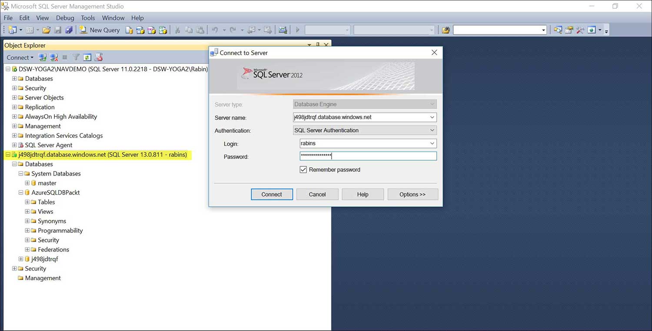Click inside the Password field
This screenshot has width=652, height=331.
(368, 156)
